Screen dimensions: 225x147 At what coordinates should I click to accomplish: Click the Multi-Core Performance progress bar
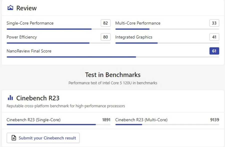[x=167, y=29]
